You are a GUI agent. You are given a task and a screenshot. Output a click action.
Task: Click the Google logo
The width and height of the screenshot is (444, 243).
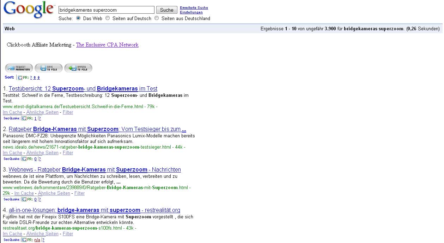(29, 10)
